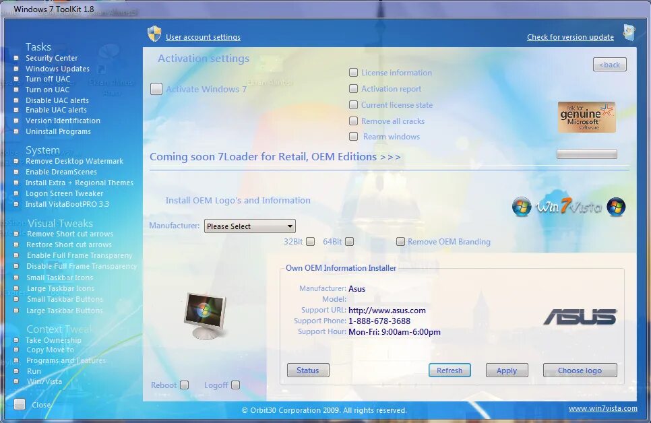The width and height of the screenshot is (651, 423).
Task: Select the 64Bit checkbox
Action: pyautogui.click(x=350, y=242)
